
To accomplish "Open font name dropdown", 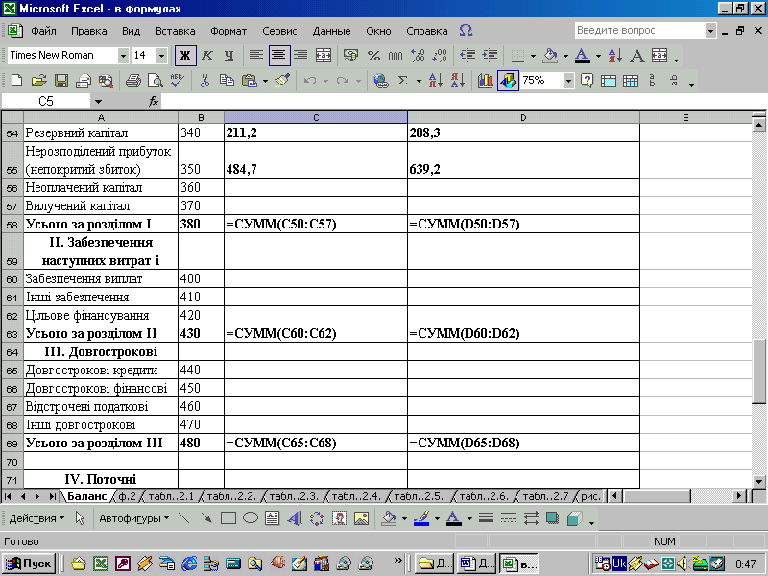I will tap(123, 56).
